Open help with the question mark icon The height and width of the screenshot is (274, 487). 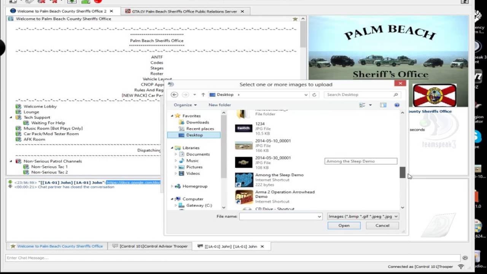pyautogui.click(x=396, y=105)
